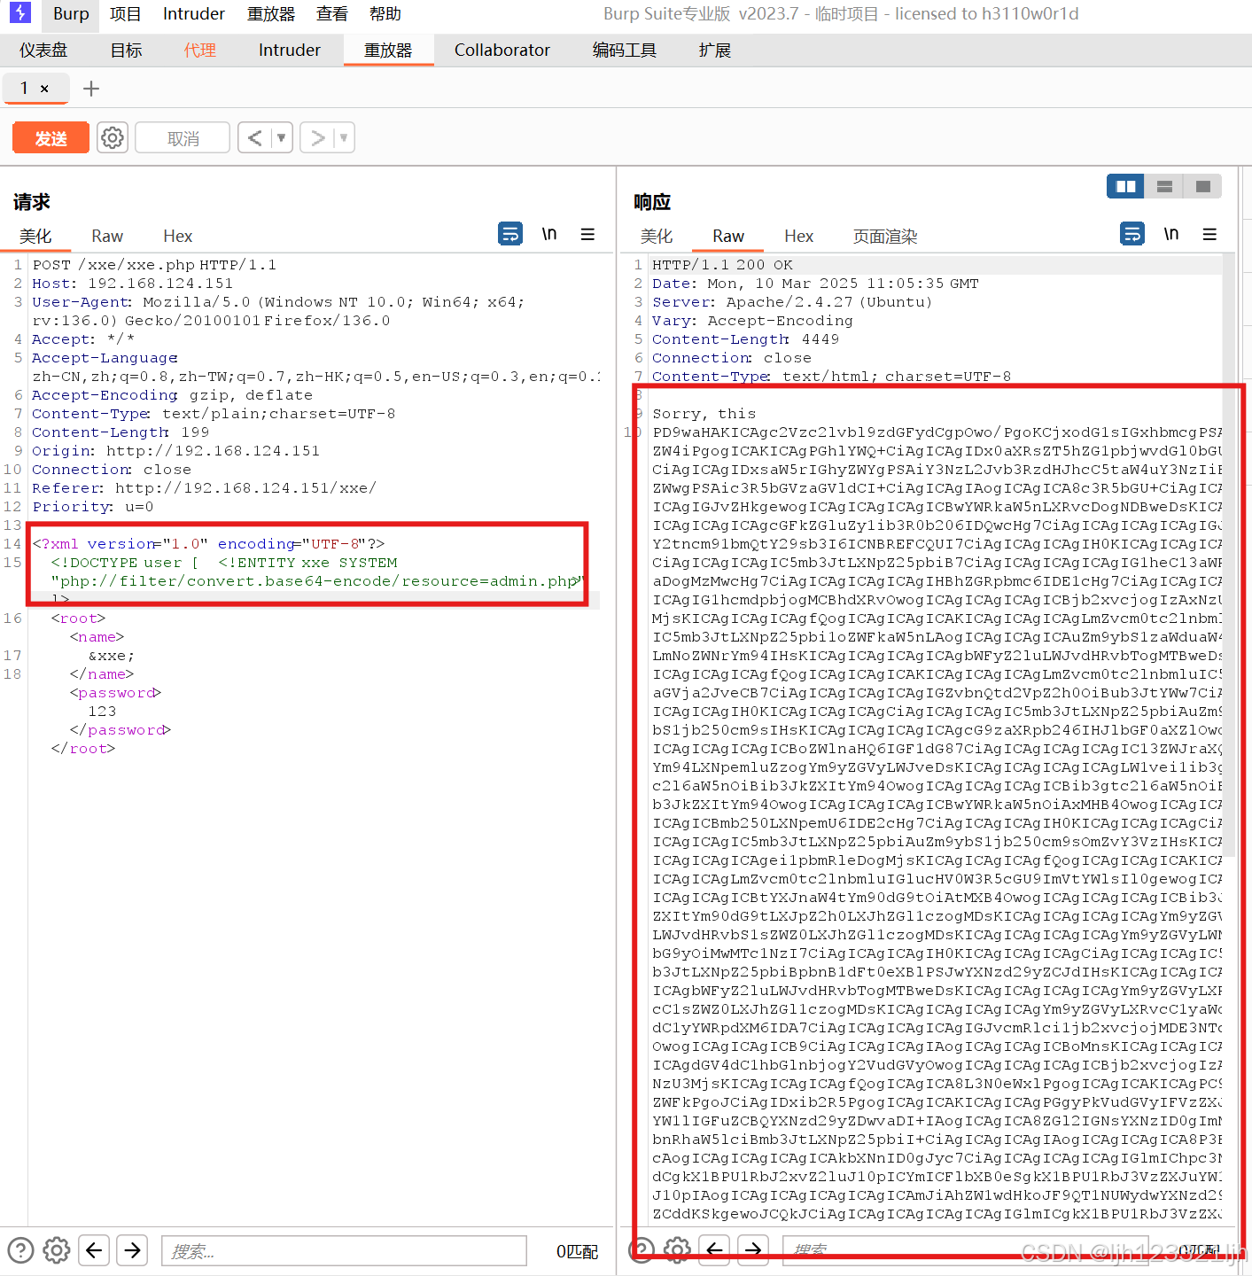Select the response Hex view tab
The image size is (1252, 1276).
coord(798,236)
